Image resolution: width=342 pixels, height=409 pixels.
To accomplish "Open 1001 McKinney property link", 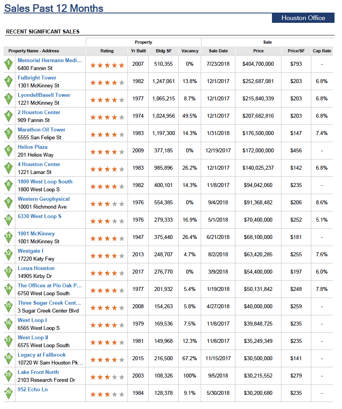I will tap(36, 233).
